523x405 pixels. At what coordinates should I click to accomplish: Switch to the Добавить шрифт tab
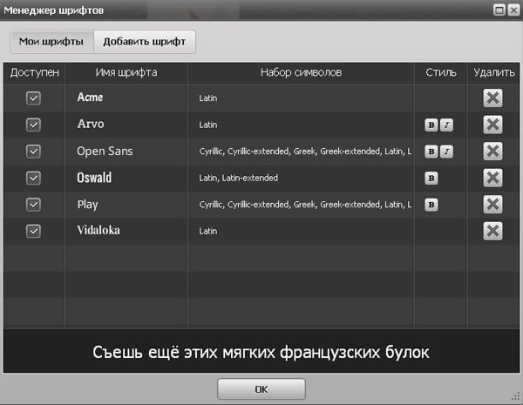coord(145,42)
